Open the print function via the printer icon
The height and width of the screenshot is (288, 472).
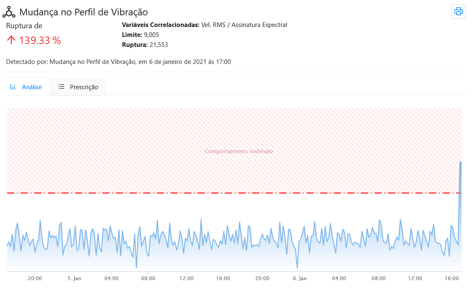458,11
